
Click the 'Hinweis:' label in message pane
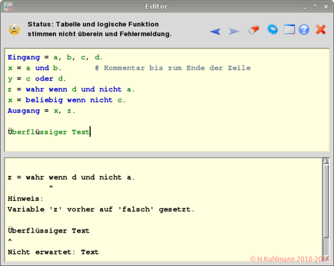(x=26, y=199)
